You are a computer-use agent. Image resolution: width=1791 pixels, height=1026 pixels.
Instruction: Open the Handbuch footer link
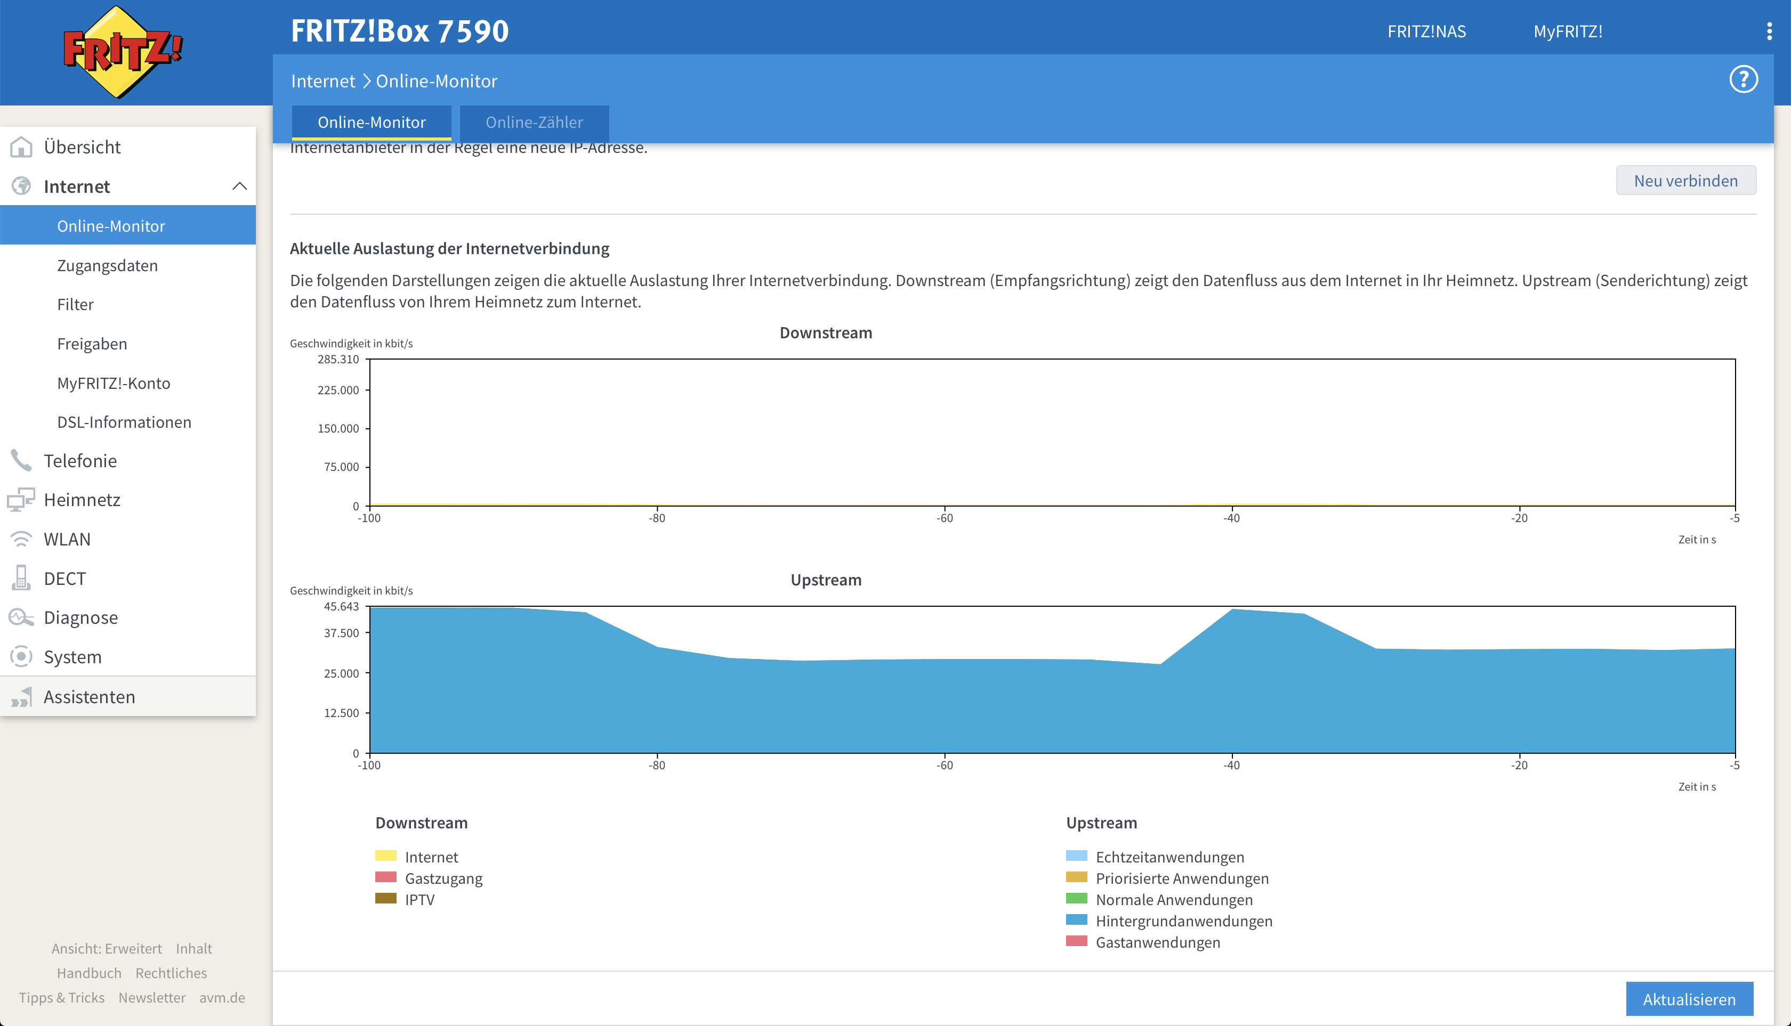89,972
